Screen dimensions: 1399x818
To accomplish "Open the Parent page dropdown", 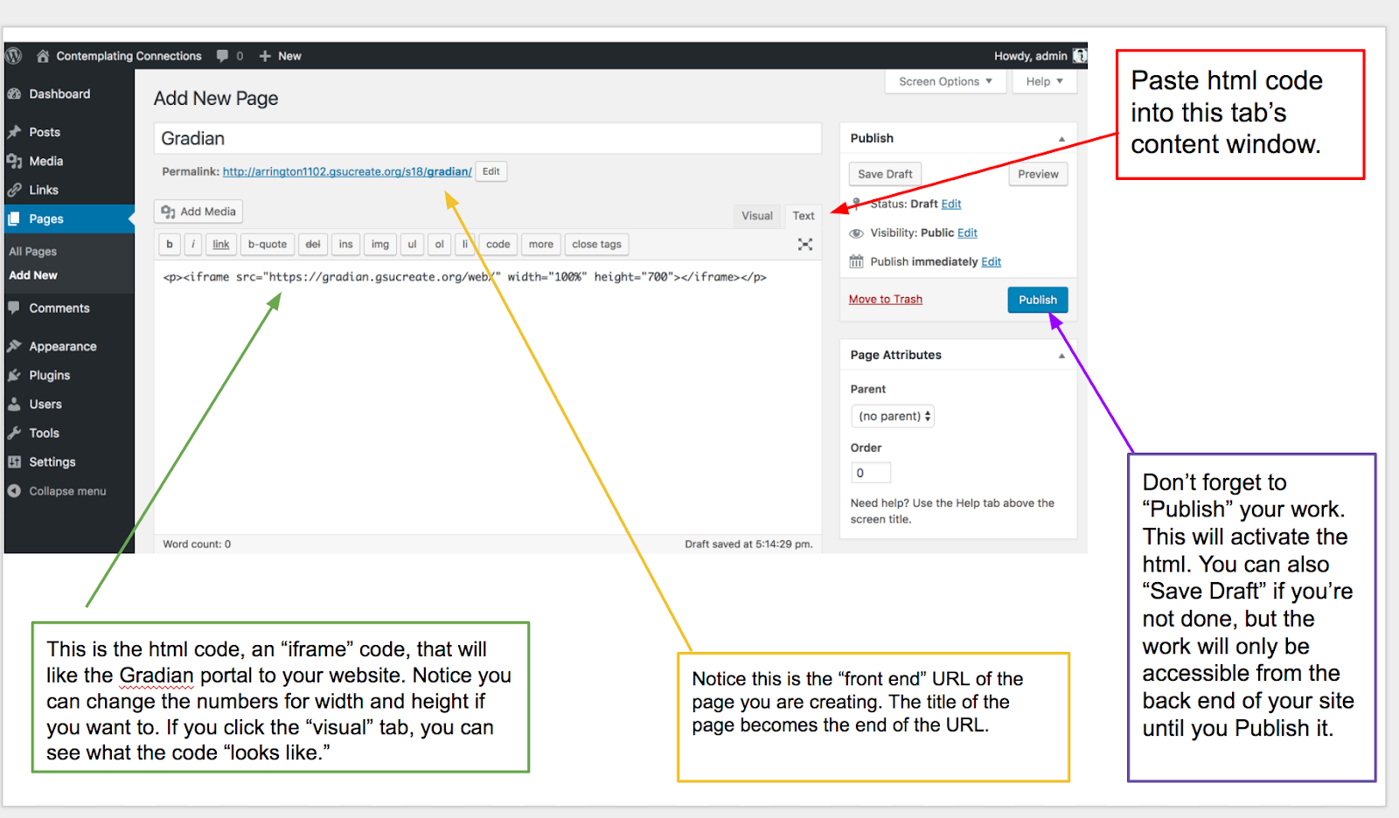I will click(893, 416).
